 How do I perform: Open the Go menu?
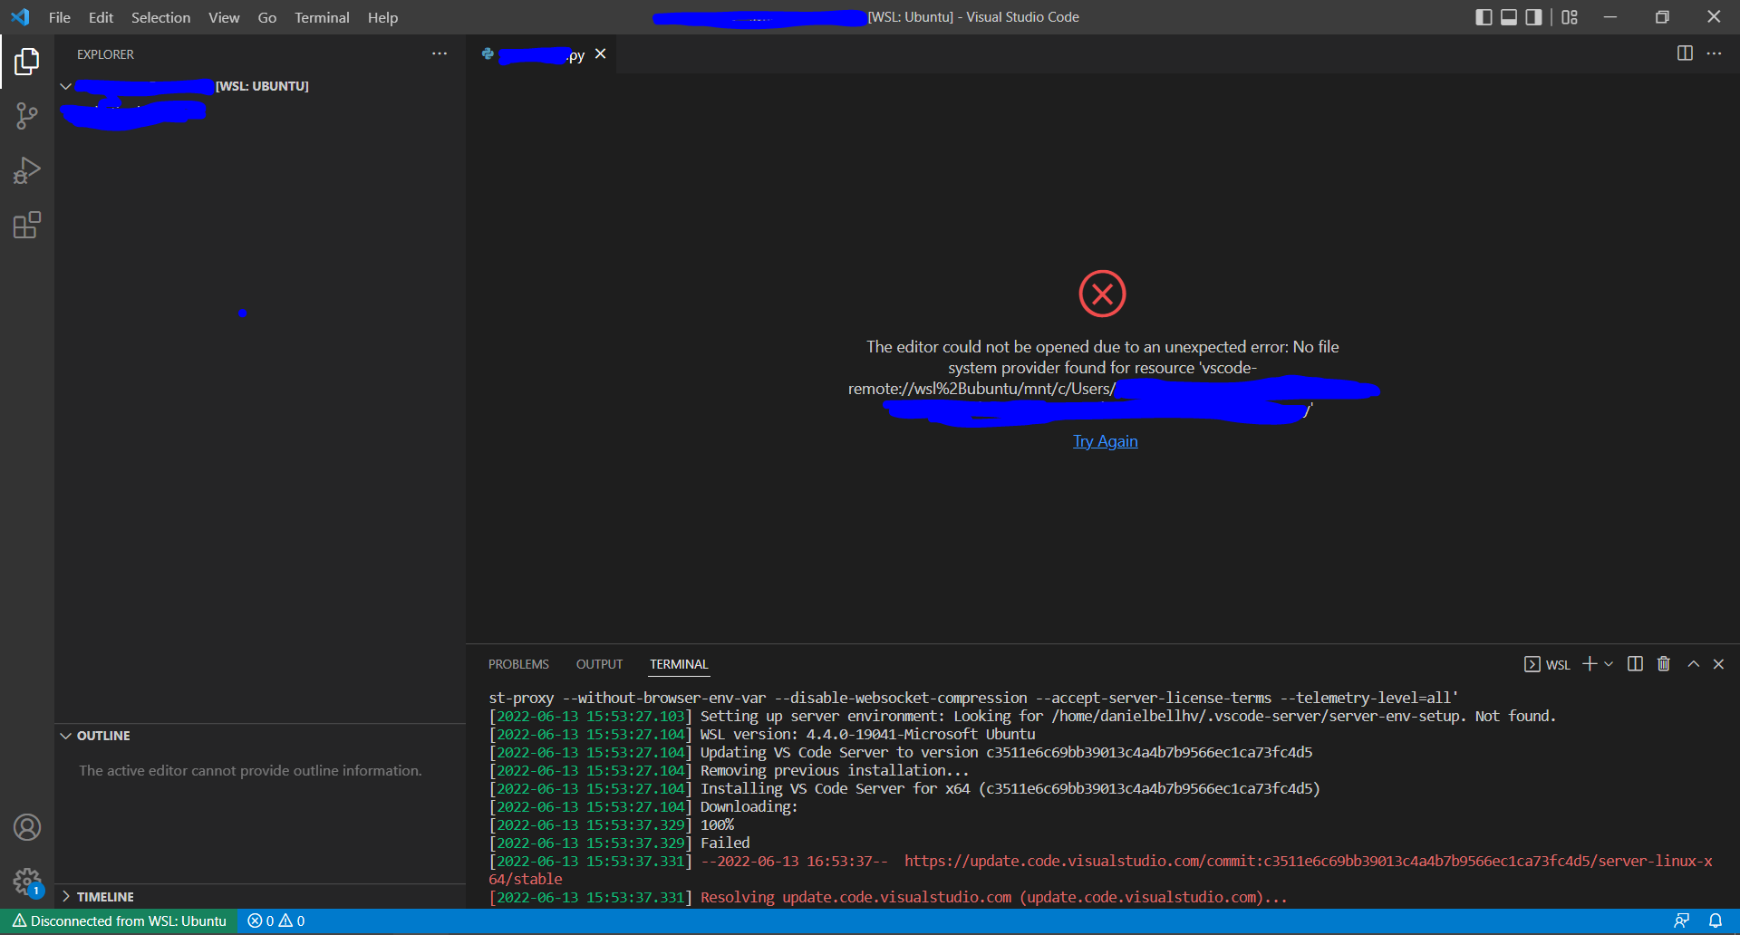click(x=266, y=17)
